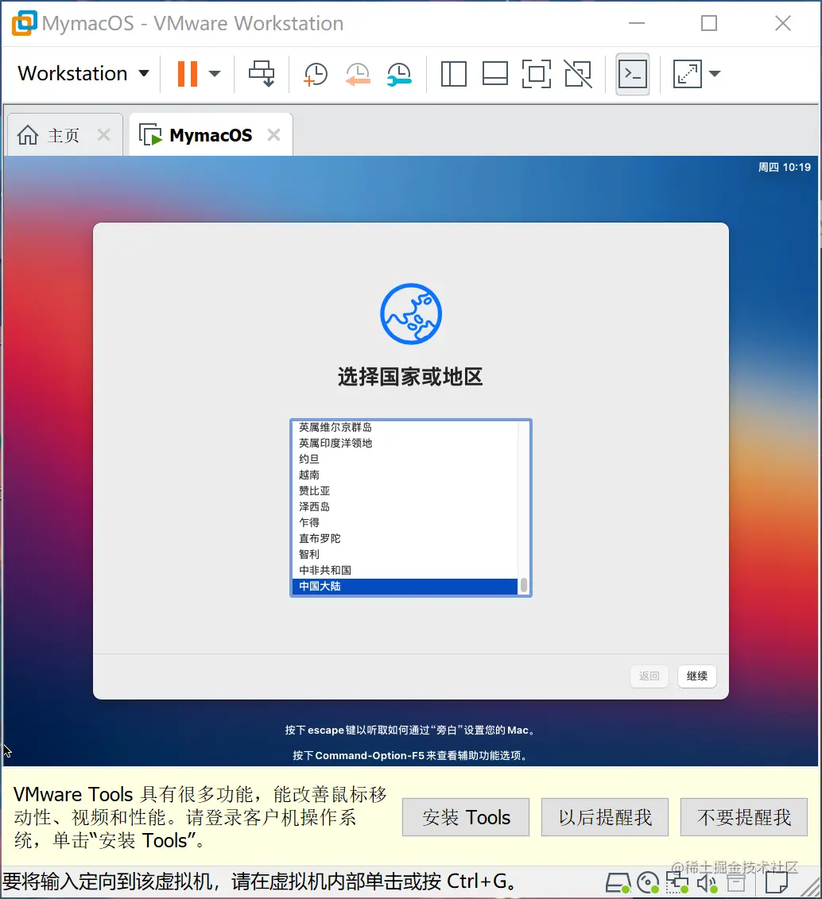Toggle the console view icon
This screenshot has height=899, width=822.
632,74
